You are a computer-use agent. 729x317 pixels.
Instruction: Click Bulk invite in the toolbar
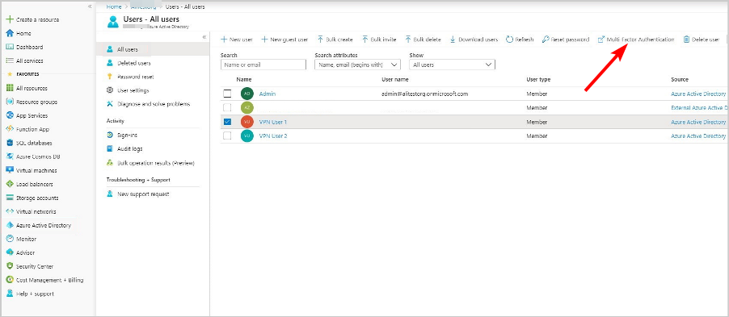point(379,40)
